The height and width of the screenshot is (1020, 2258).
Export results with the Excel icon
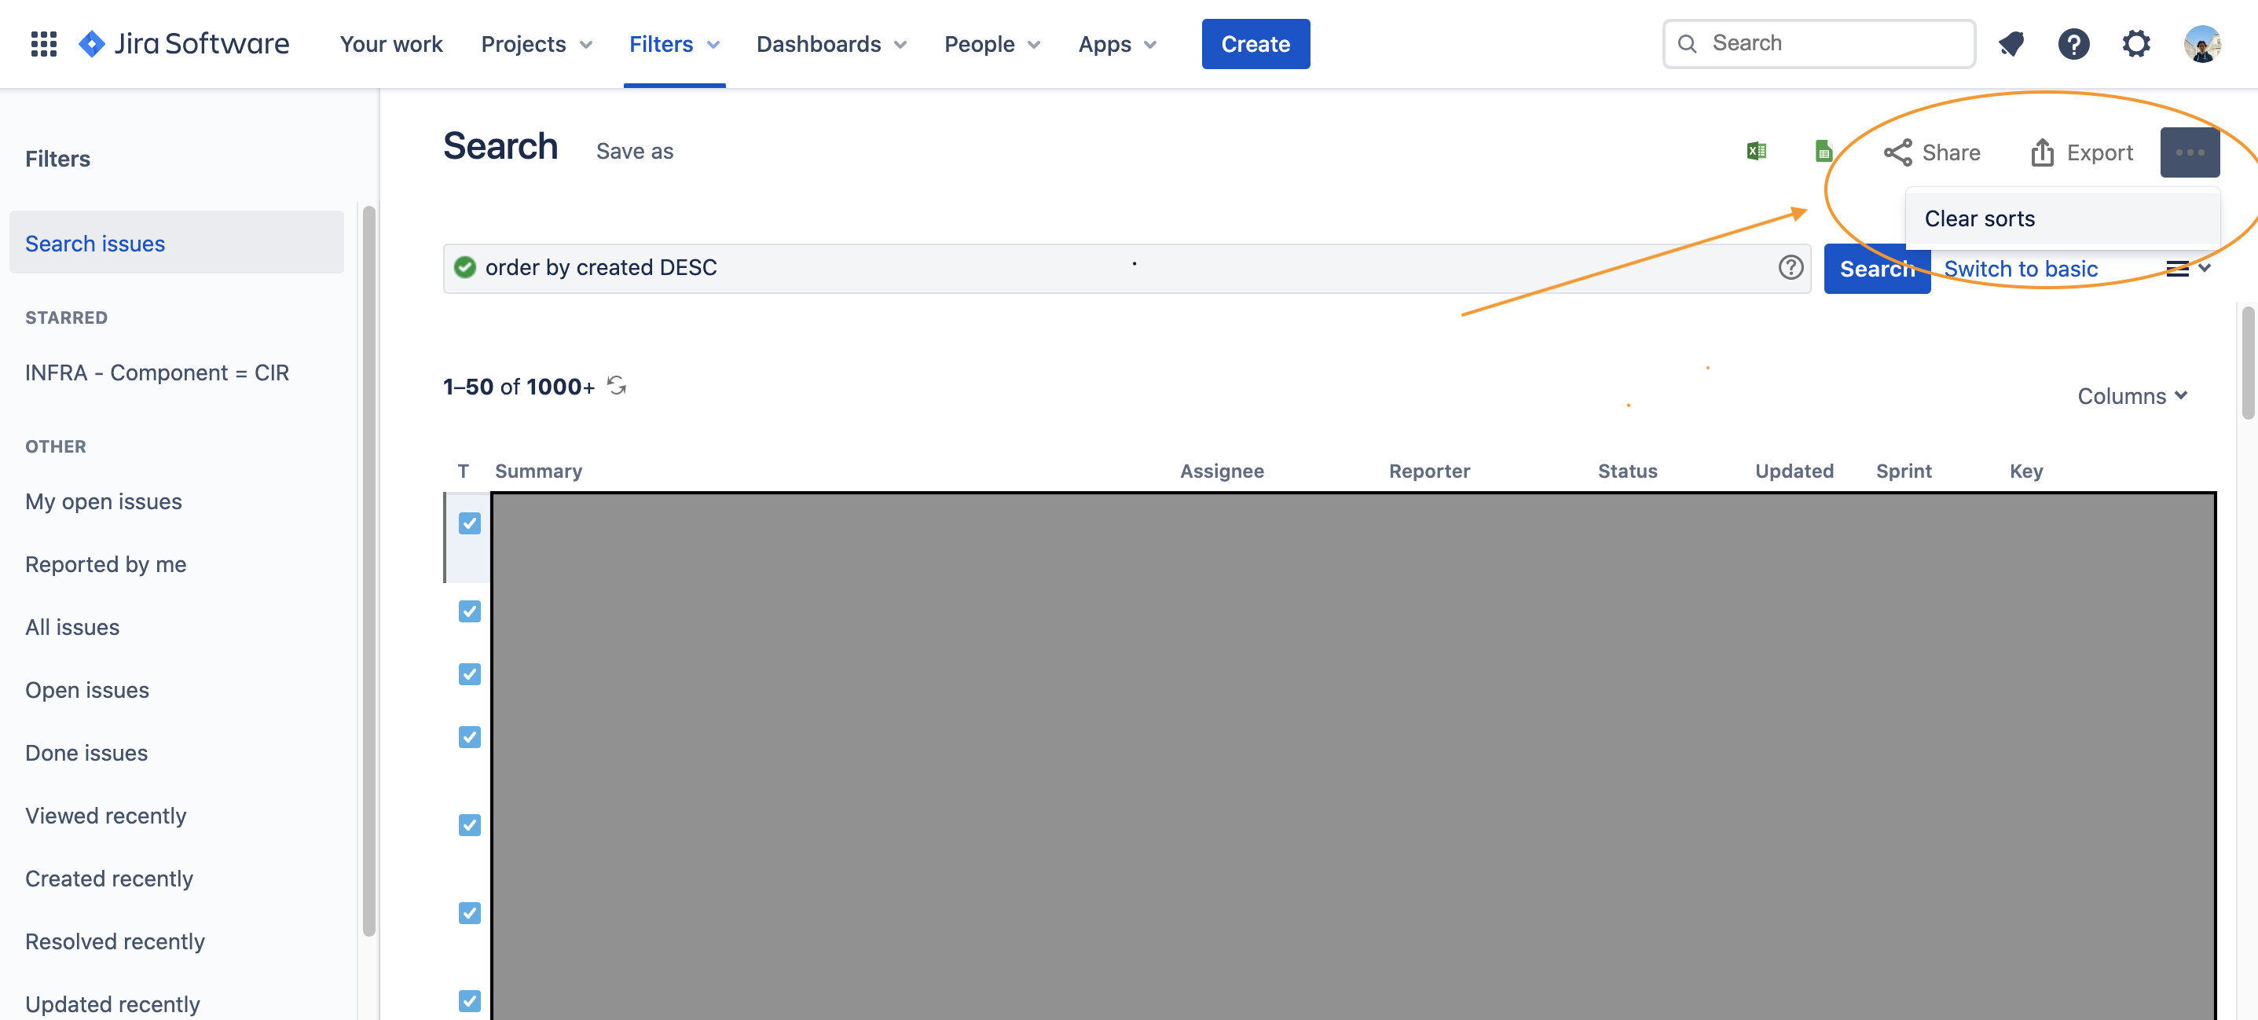pos(1756,152)
